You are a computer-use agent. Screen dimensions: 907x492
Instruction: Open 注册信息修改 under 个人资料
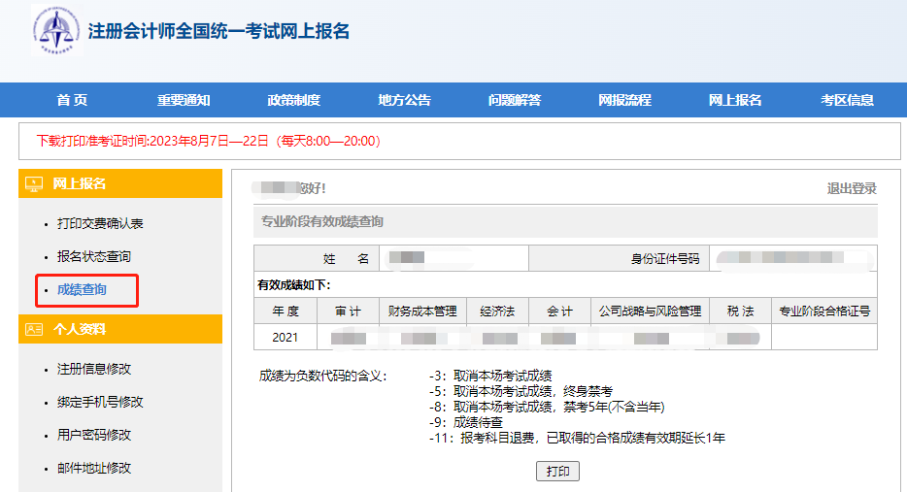pyautogui.click(x=93, y=369)
